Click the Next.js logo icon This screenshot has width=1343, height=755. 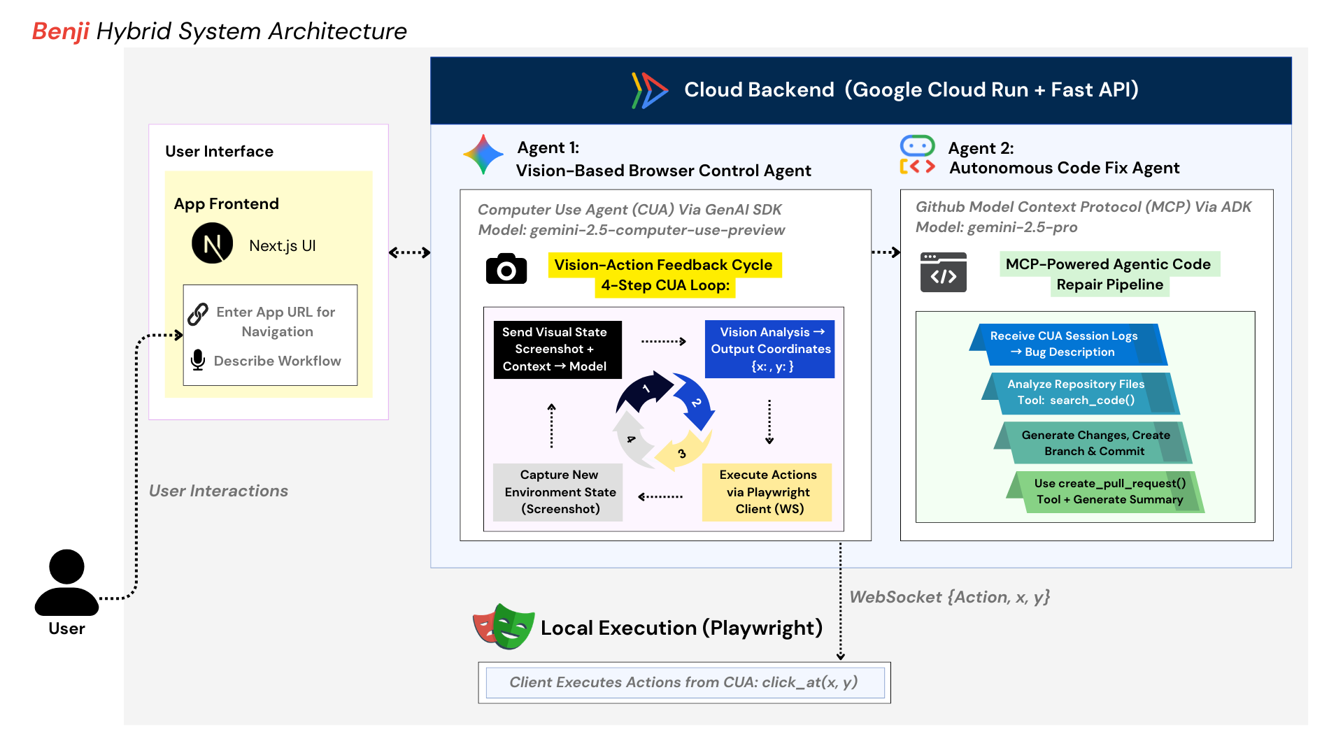pos(212,243)
